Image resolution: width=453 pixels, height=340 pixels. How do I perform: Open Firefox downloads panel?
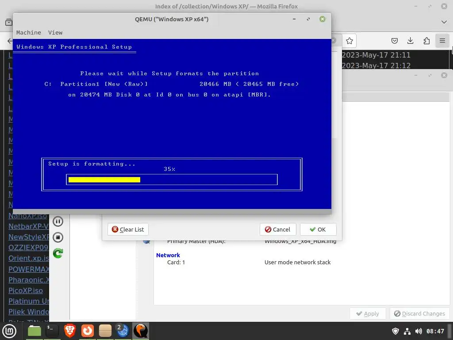tap(410, 41)
